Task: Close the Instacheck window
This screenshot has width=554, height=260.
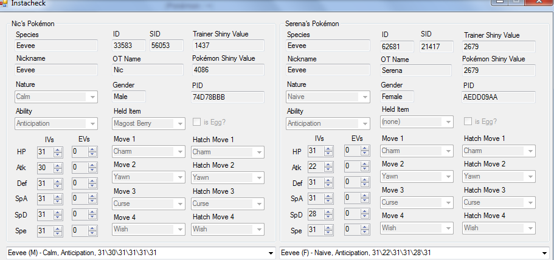Action: 539,2
